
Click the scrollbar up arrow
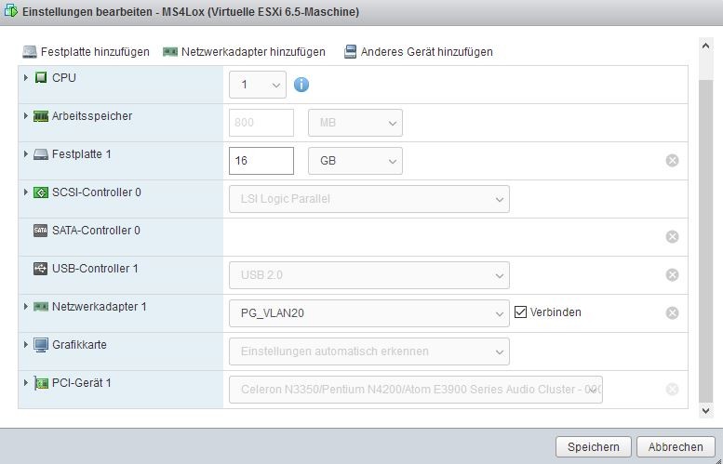705,46
